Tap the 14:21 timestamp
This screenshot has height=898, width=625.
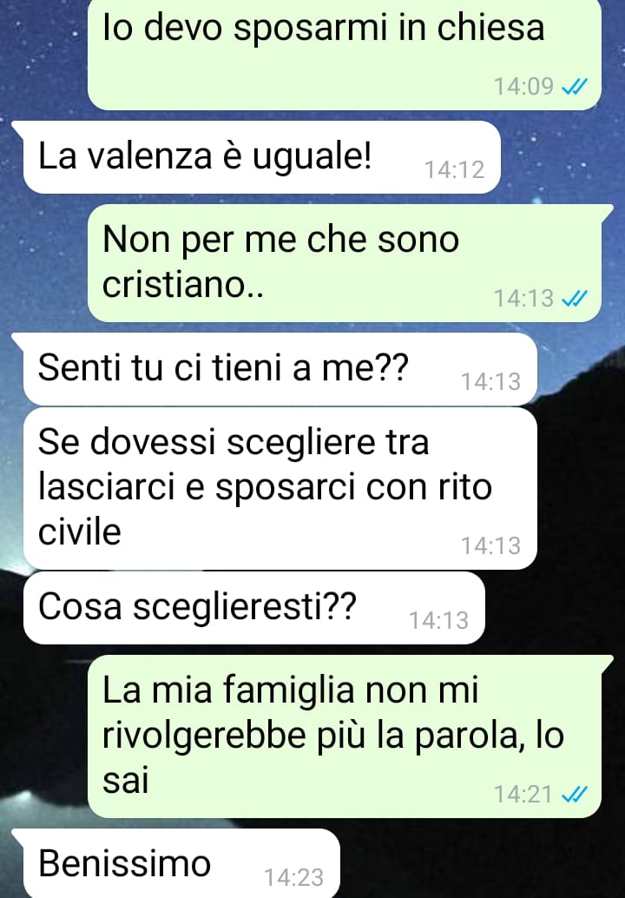click(523, 795)
